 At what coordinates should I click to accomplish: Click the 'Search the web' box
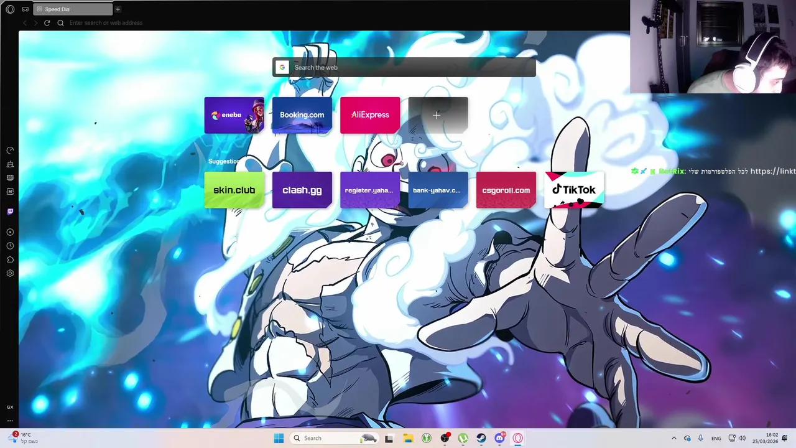click(404, 67)
